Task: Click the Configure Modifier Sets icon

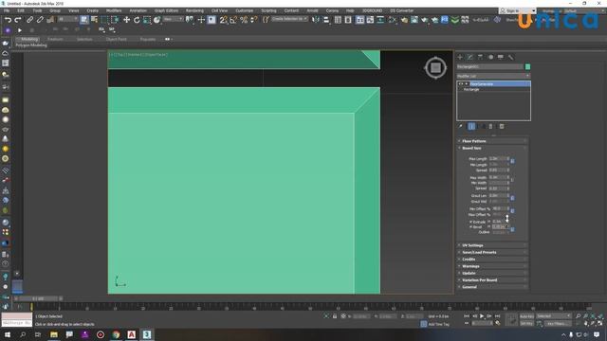Action: [x=502, y=126]
